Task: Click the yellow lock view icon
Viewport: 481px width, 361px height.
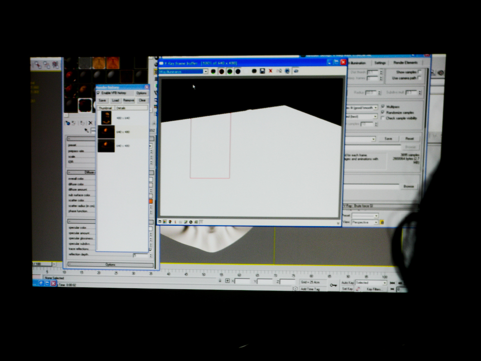Action: [382, 222]
